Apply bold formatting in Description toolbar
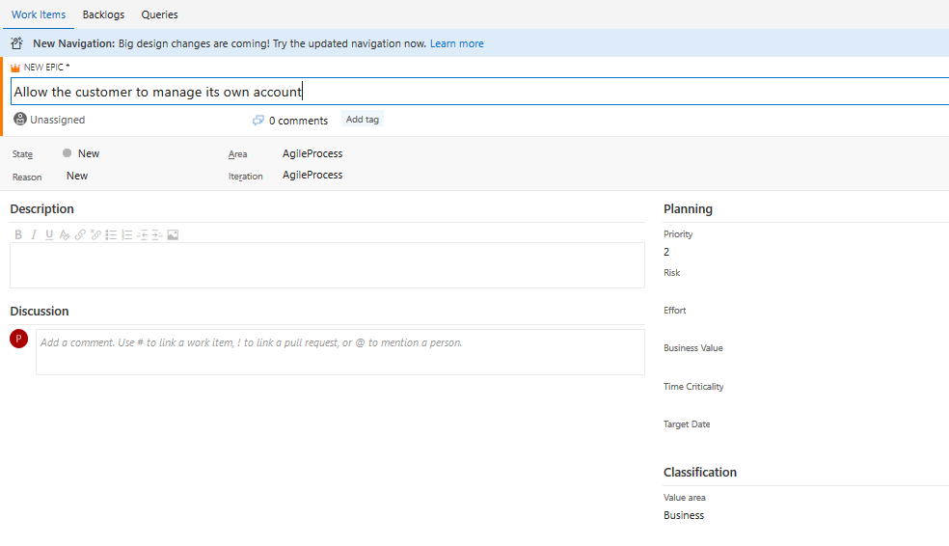Viewport: 949px width, 546px height. [18, 234]
